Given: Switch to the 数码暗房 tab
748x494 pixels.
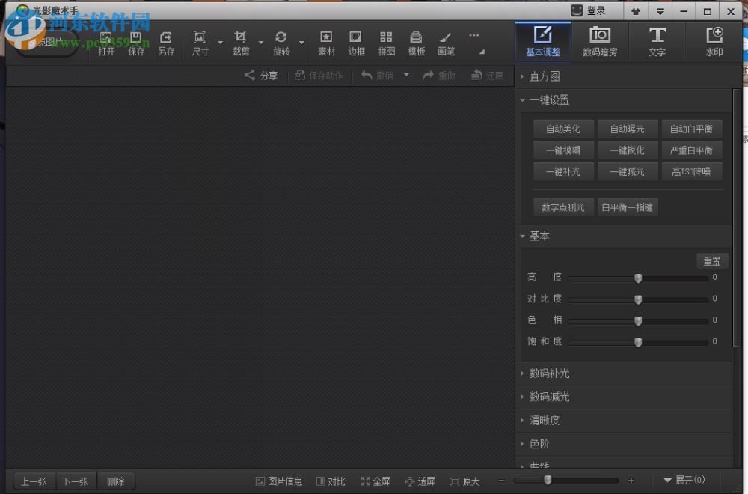Looking at the screenshot, I should coord(600,42).
